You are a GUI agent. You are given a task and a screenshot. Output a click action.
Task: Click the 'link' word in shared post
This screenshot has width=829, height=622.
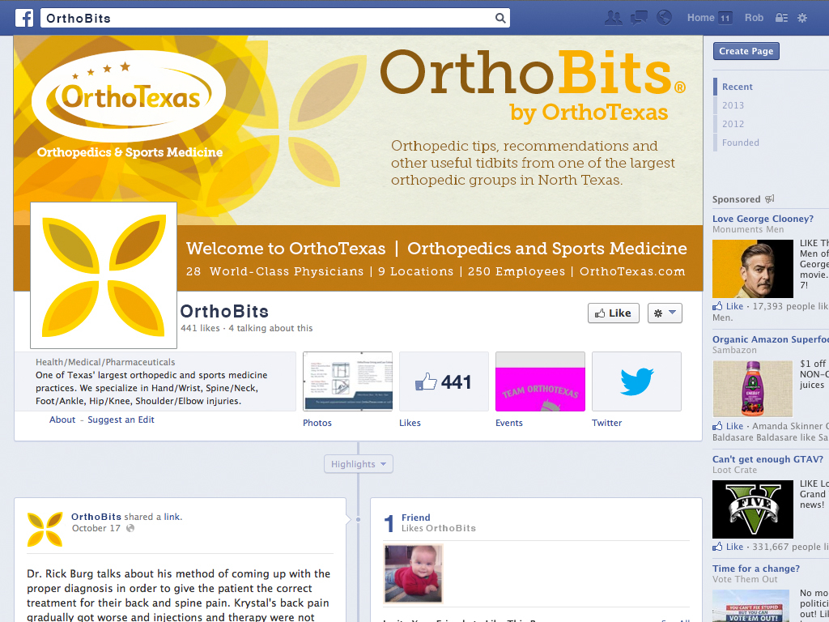pyautogui.click(x=172, y=517)
